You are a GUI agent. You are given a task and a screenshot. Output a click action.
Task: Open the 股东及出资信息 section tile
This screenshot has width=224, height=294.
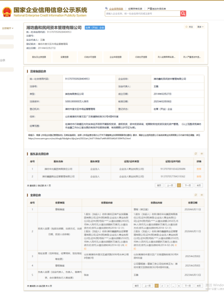tap(39, 57)
